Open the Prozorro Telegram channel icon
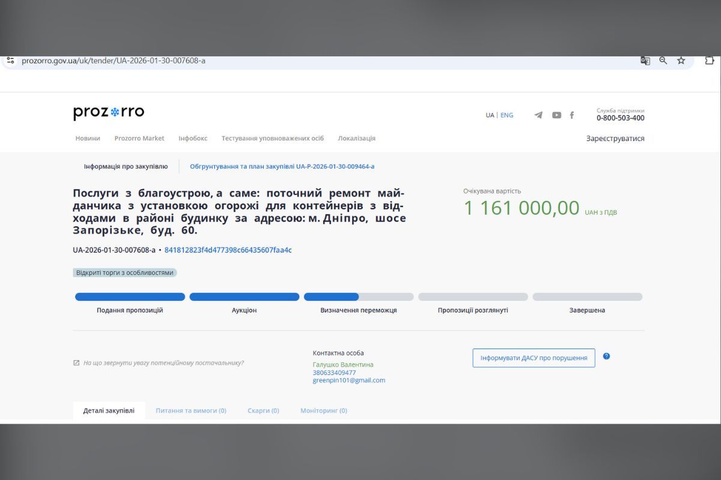The image size is (721, 480). (x=539, y=115)
